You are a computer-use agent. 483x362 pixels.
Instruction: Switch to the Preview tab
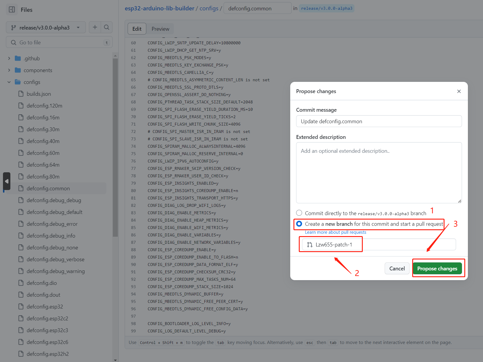(160, 29)
